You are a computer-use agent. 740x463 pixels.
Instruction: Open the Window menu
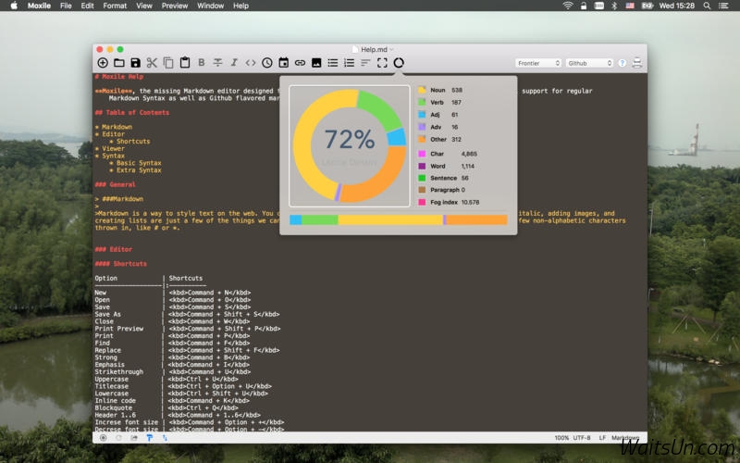click(x=210, y=6)
